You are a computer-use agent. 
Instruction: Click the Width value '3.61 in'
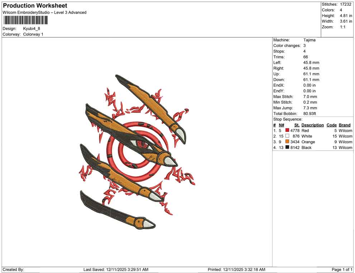click(x=346, y=21)
